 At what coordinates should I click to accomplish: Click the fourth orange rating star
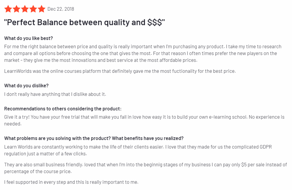[x=33, y=9]
